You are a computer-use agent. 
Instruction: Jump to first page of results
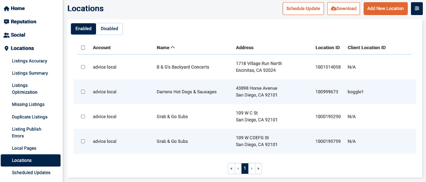(231, 168)
